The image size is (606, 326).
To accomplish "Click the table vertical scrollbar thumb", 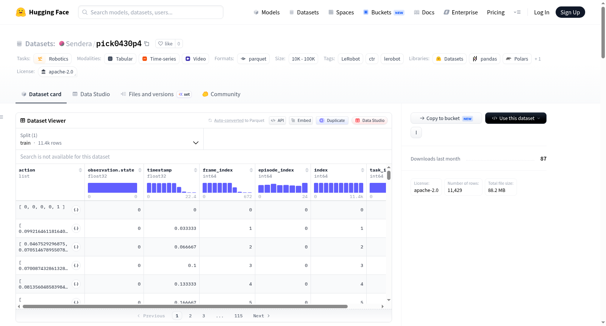I will [x=389, y=175].
